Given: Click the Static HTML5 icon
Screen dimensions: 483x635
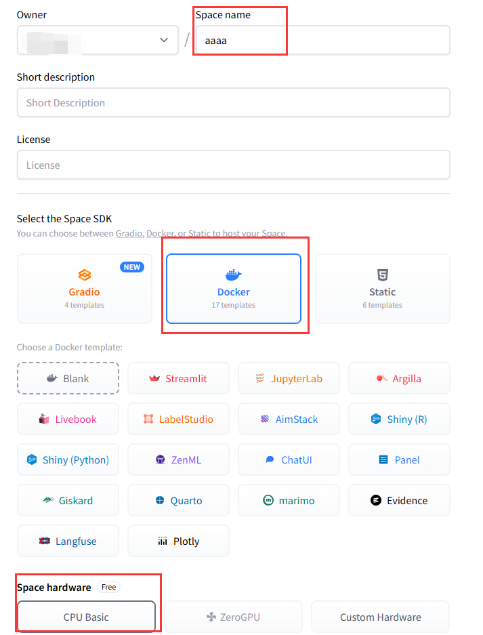Looking at the screenshot, I should pyautogui.click(x=383, y=275).
